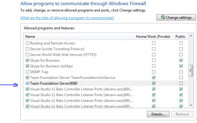The image size is (197, 123).
Task: Uncheck the Team Foundation Server:8080 name checkbox
Action: [28, 83]
